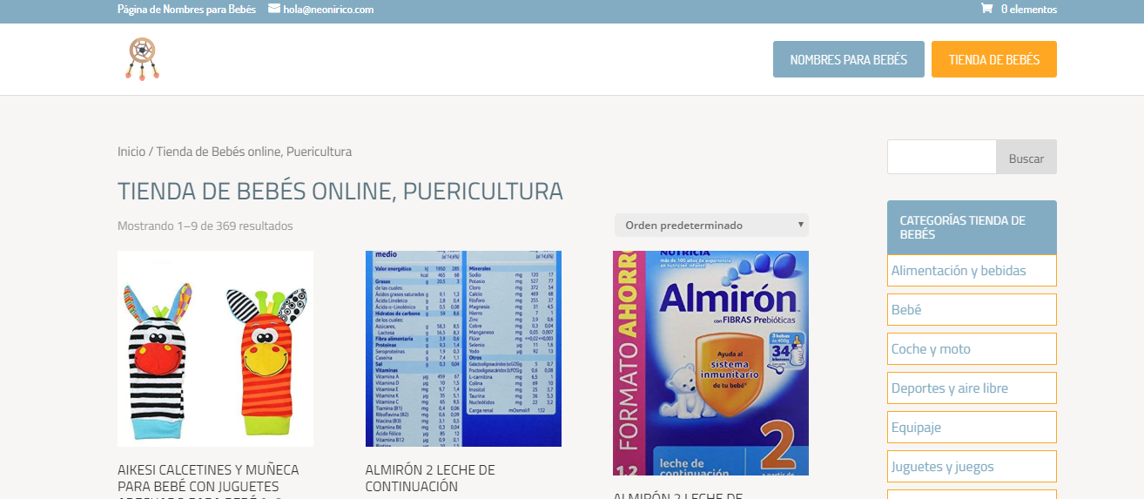Select Coche y moto category
1144x499 pixels.
972,348
